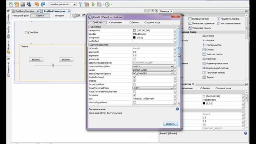
Task: Click the Open Project toolbar icon
Action: (x=23, y=4)
